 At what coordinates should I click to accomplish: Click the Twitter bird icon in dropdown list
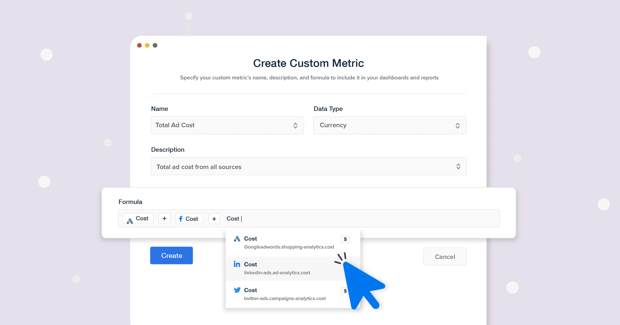pos(237,290)
